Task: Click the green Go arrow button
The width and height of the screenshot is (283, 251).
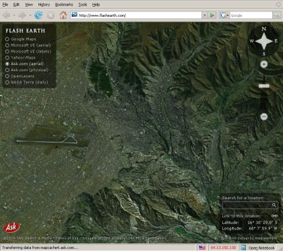Action: click(x=212, y=15)
